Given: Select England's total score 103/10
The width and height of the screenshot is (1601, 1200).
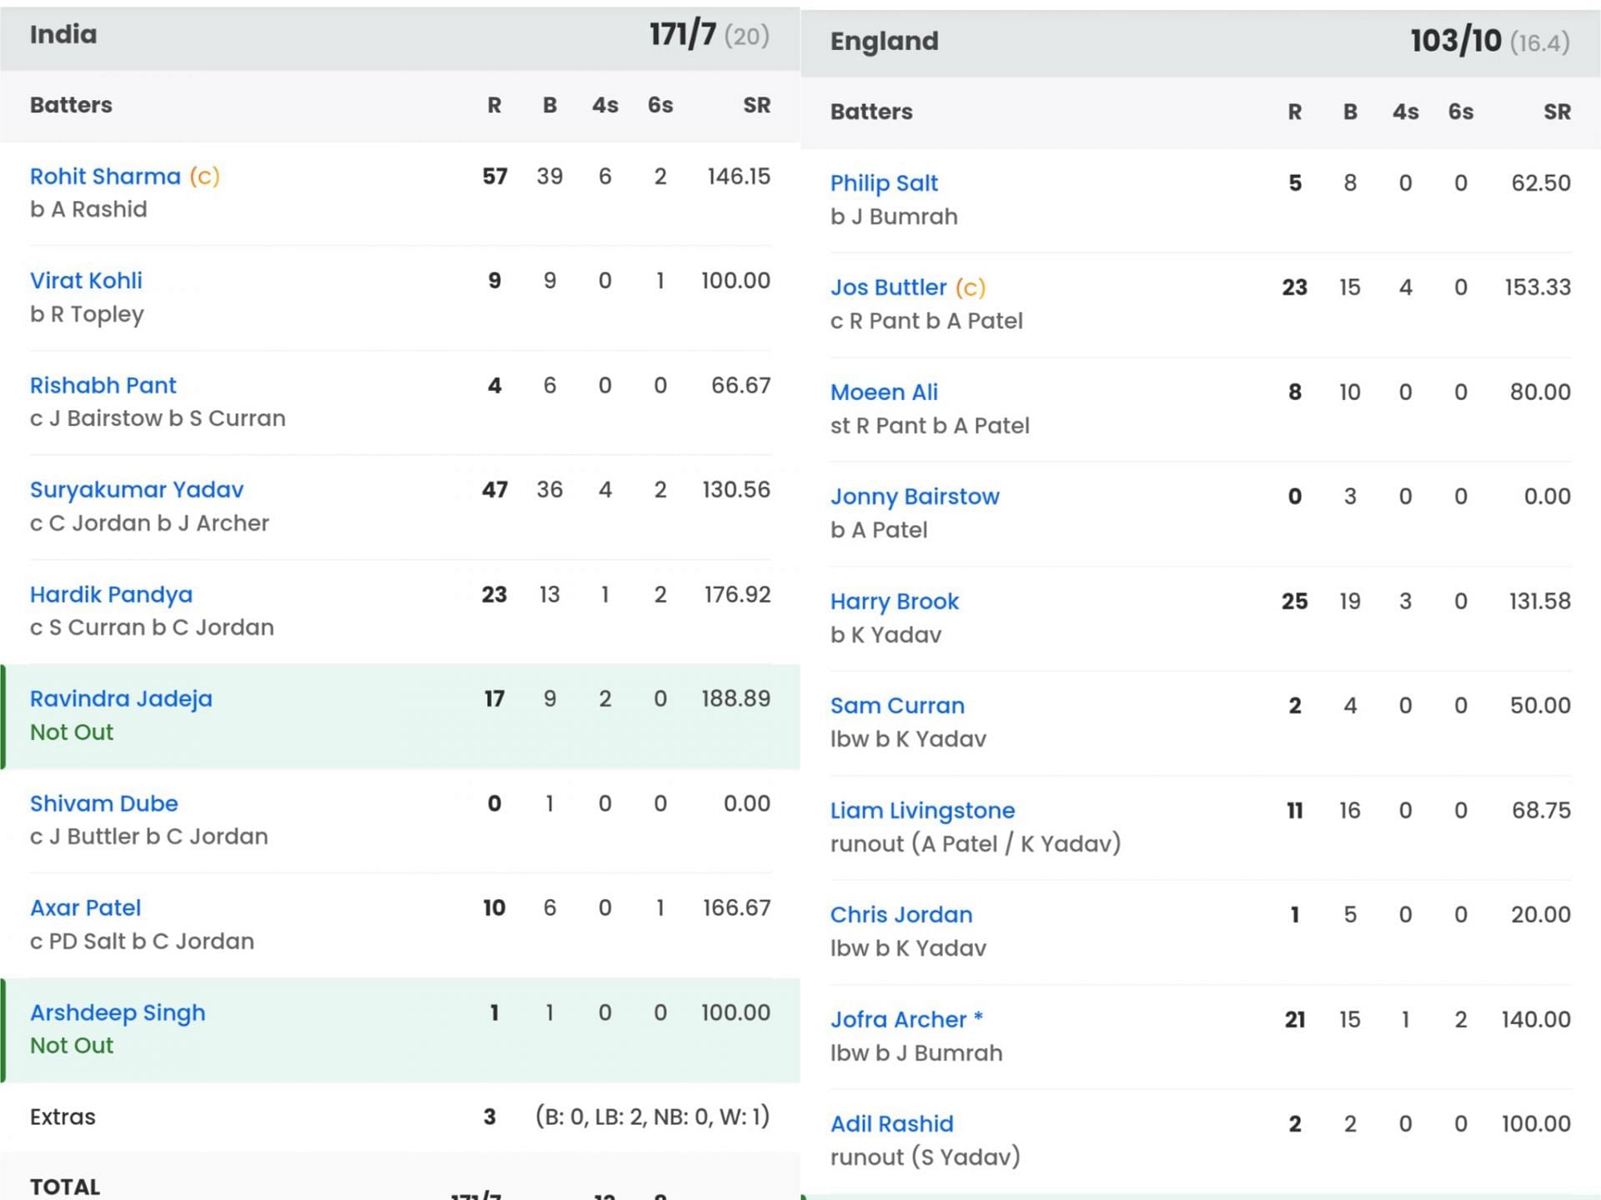Looking at the screenshot, I should coord(1456,42).
